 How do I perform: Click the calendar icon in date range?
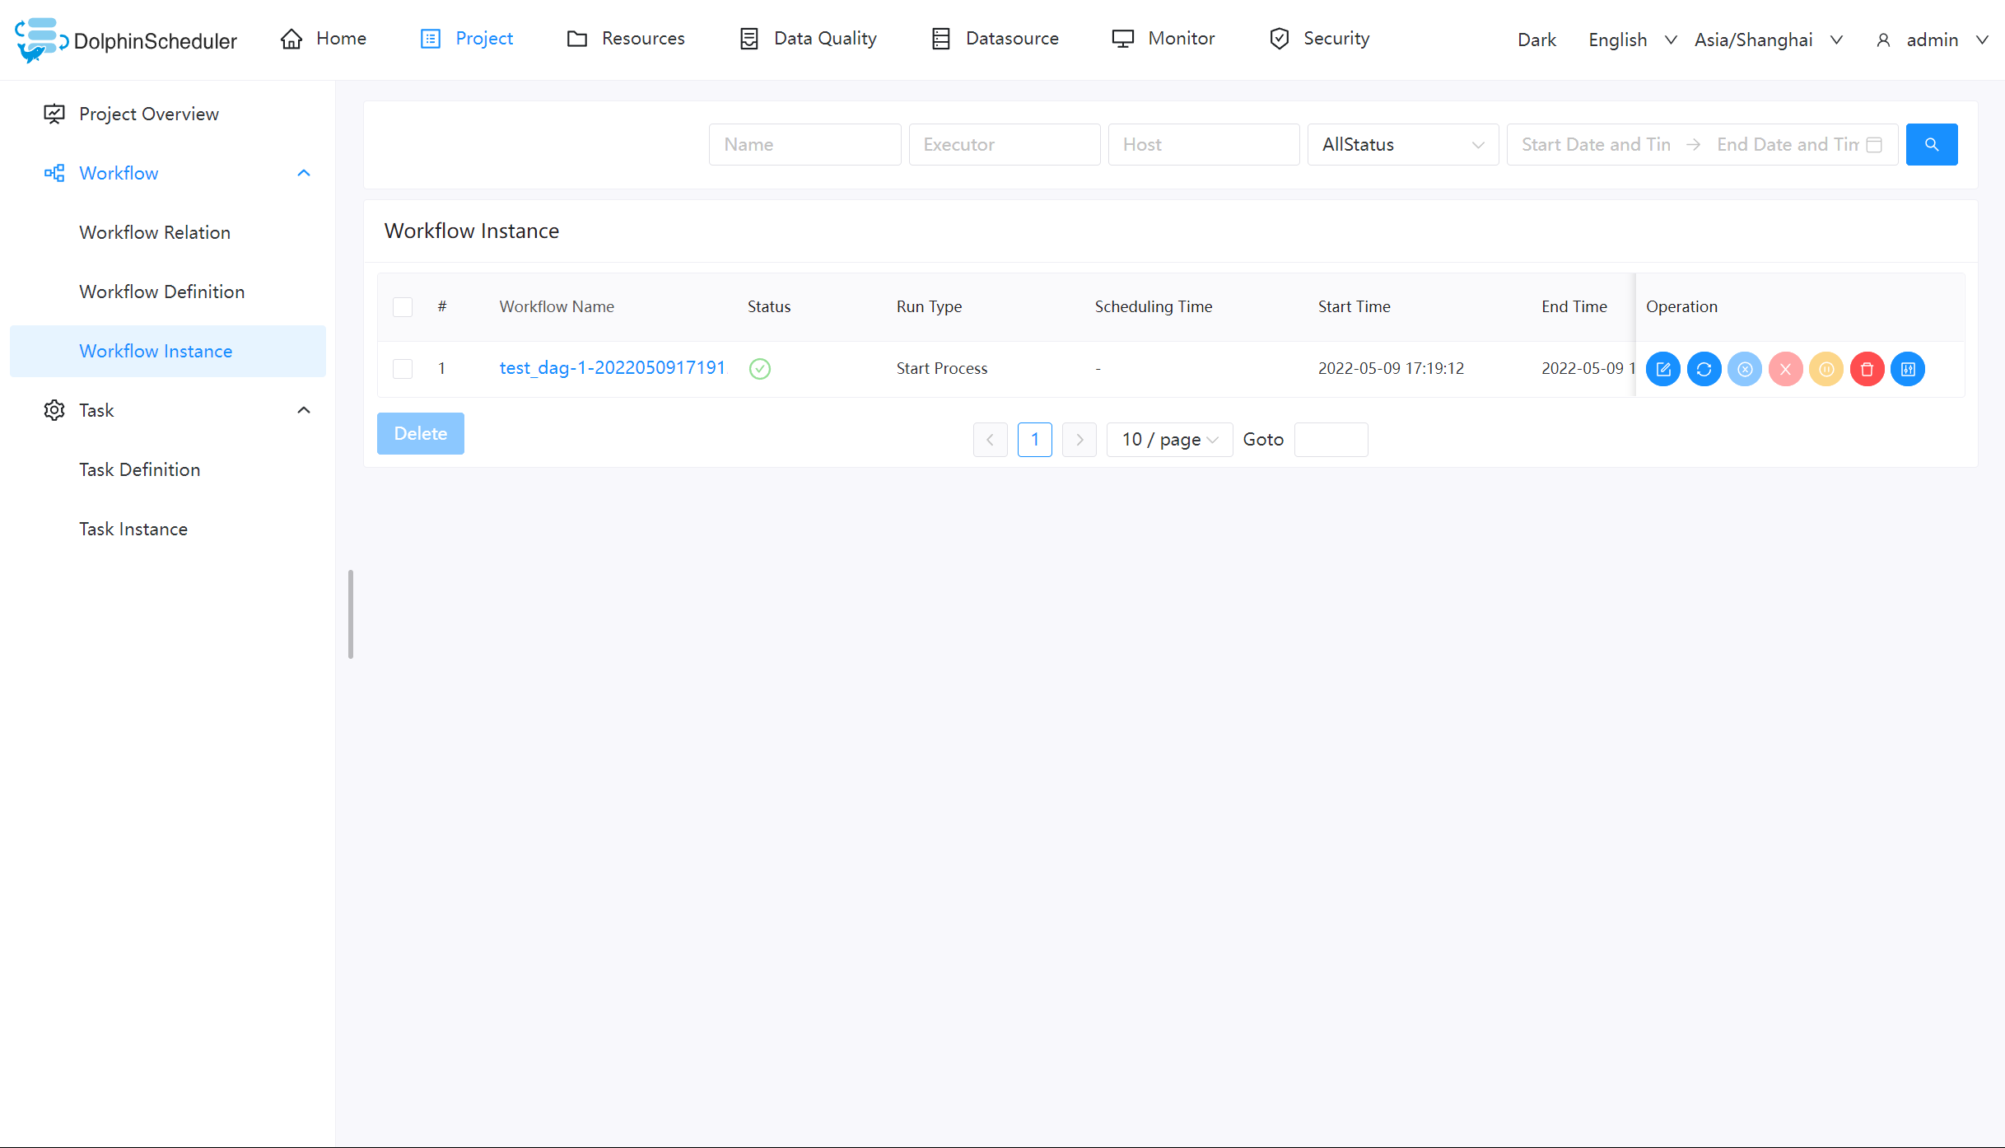coord(1874,145)
